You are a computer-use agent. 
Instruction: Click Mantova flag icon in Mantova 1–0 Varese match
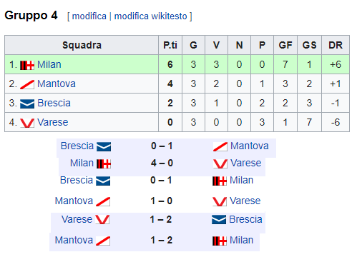[103, 201]
